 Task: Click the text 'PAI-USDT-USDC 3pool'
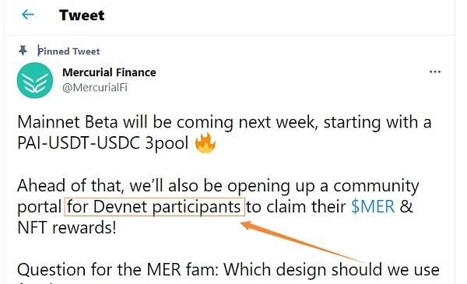tap(103, 143)
